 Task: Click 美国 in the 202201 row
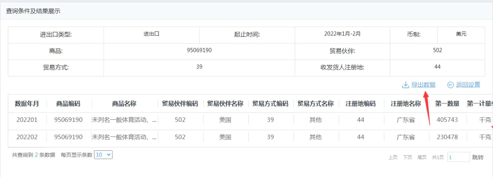point(225,120)
